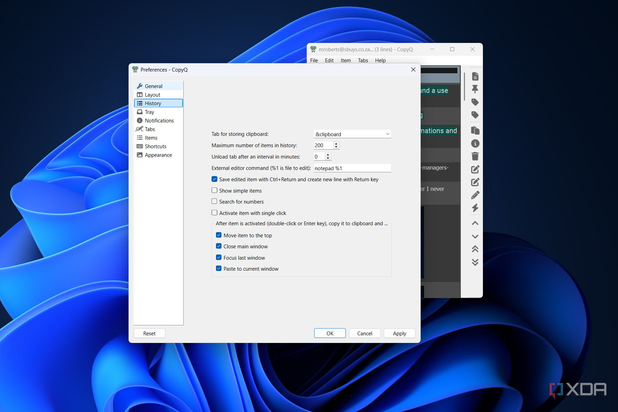
Task: Click the external editor command field
Action: 353,168
